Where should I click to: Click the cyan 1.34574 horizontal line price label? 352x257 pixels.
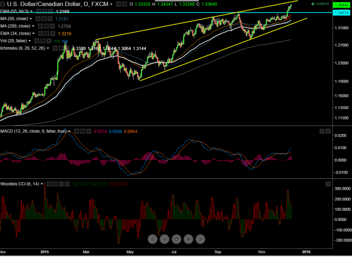click(x=341, y=13)
